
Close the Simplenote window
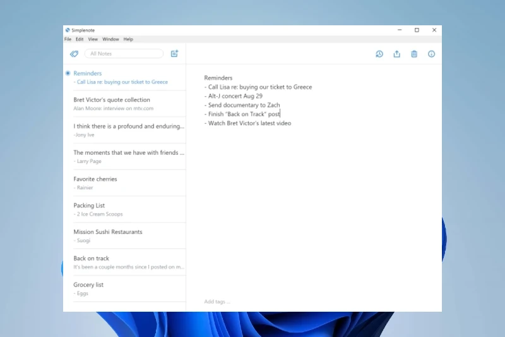[x=434, y=30]
